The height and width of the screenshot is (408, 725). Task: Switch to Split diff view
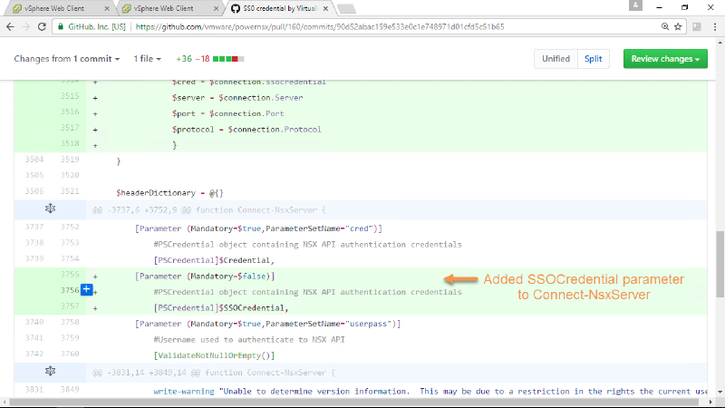[x=594, y=59]
